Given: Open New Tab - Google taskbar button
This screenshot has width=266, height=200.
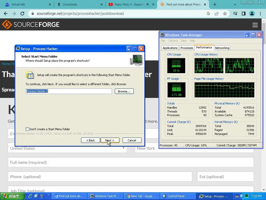Looking at the screenshot, I should click(x=142, y=196).
